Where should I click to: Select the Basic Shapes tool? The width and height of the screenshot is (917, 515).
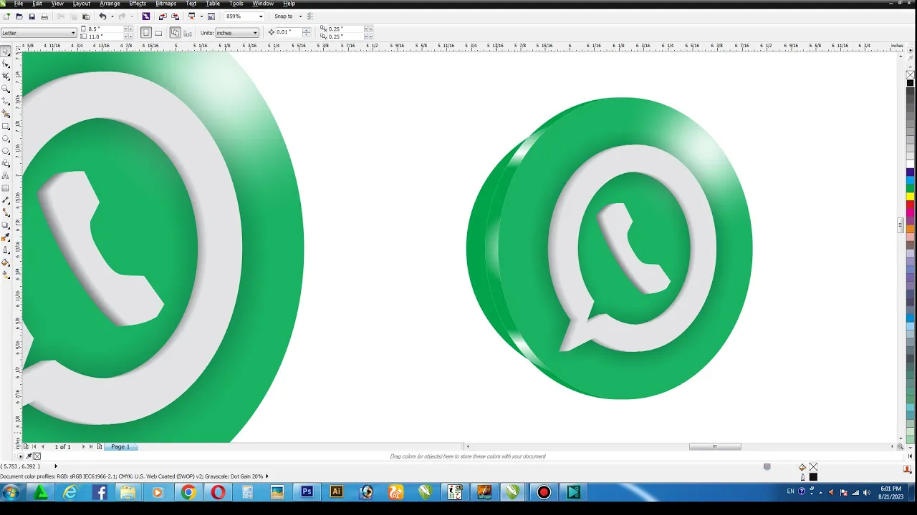(6, 163)
